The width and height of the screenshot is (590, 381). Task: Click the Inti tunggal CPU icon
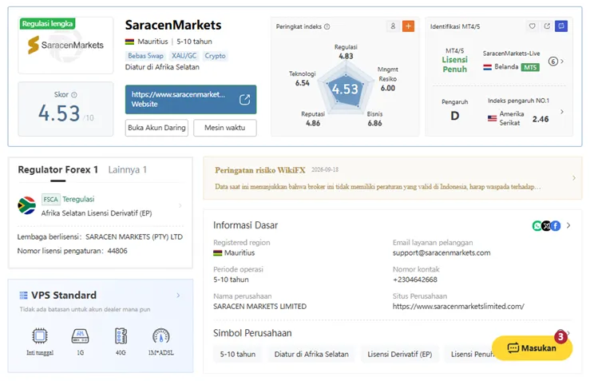click(x=40, y=335)
